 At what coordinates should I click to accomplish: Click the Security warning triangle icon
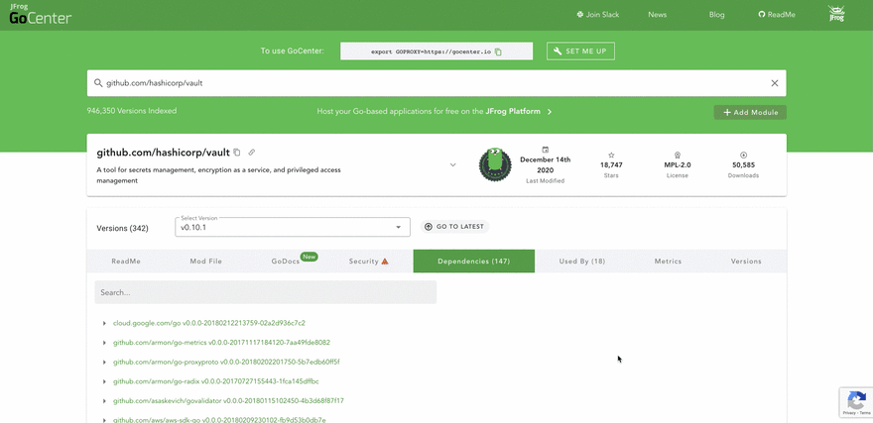pyautogui.click(x=385, y=262)
